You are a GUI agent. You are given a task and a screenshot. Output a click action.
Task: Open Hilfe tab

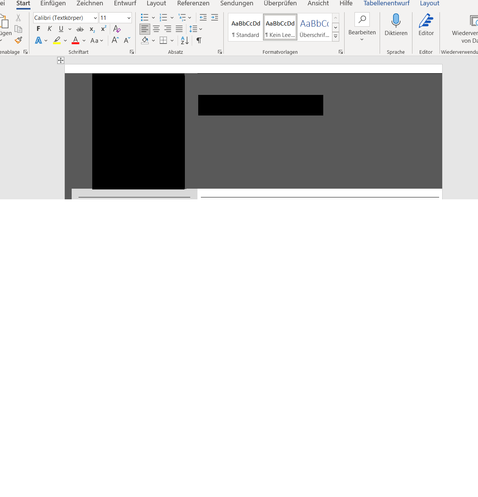coord(346,3)
